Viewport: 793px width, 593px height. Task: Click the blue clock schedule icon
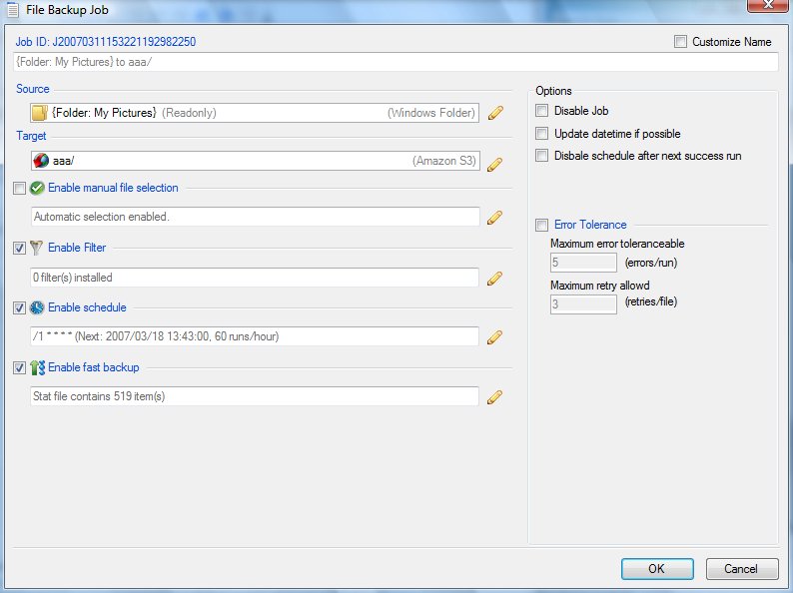coord(37,307)
